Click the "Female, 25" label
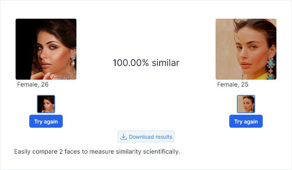This screenshot has height=170, width=292. tap(233, 84)
